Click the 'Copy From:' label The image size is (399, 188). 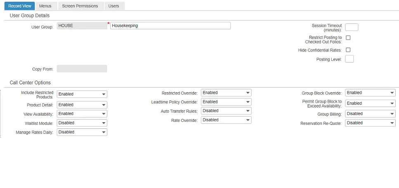click(43, 69)
